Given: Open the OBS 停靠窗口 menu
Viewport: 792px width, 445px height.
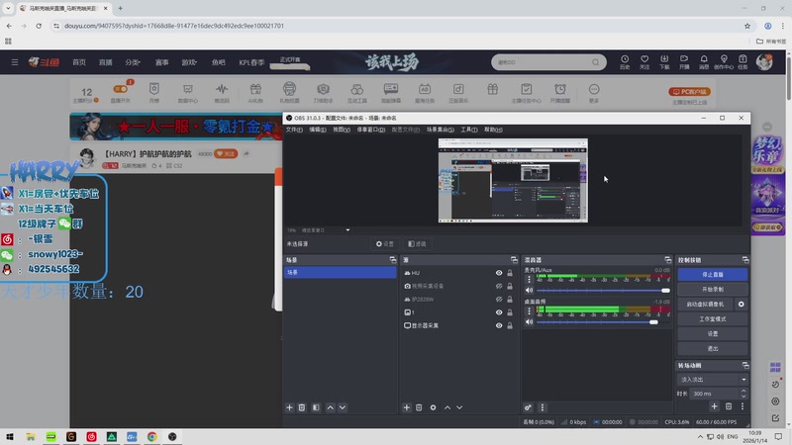Looking at the screenshot, I should point(370,130).
